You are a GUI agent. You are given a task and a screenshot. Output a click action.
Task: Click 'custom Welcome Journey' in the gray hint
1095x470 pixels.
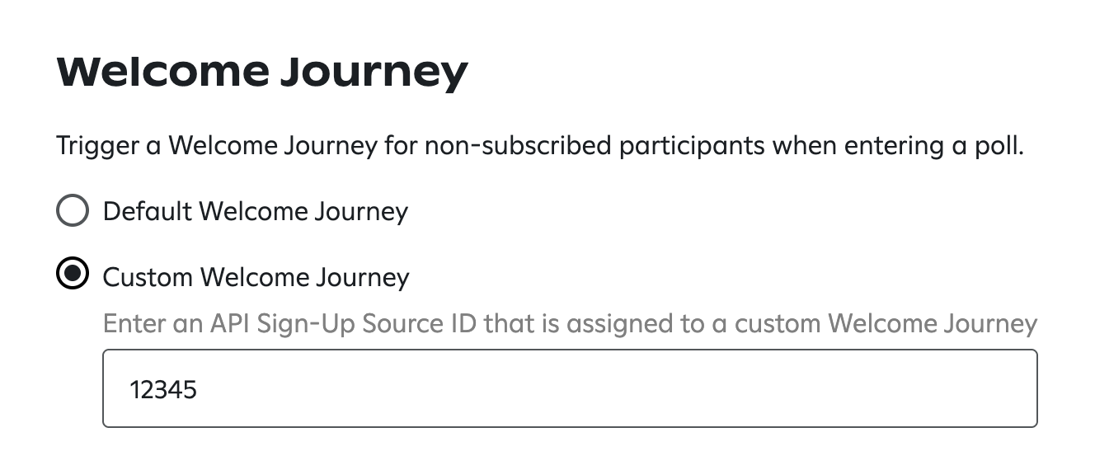(x=886, y=323)
